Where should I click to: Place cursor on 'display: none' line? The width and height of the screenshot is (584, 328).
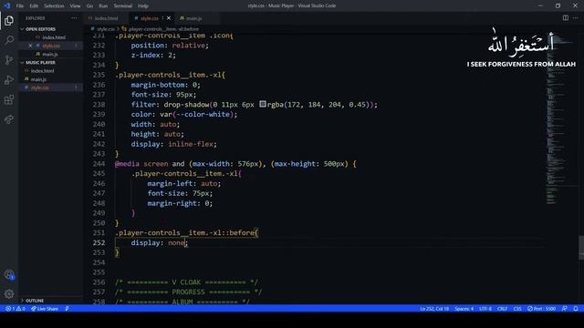(160, 242)
